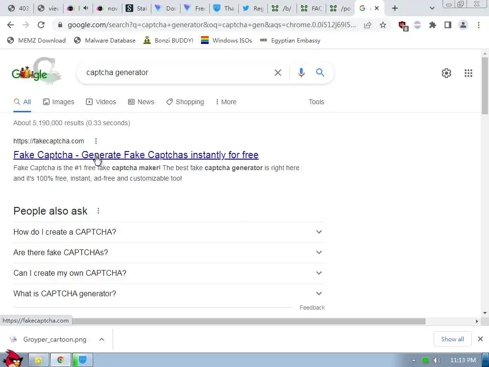The image size is (489, 367).
Task: Open People also ask options menu
Action: 98,211
